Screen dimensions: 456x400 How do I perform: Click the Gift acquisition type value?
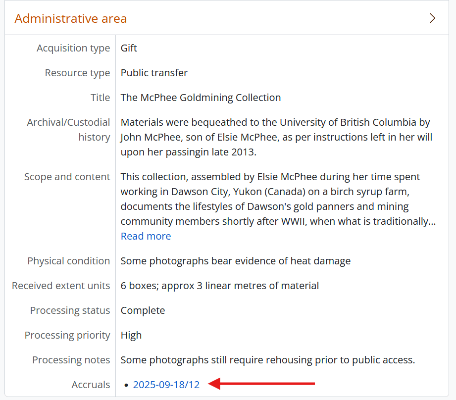click(129, 48)
